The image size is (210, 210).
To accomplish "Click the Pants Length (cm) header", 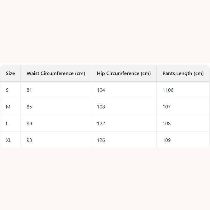I will coord(183,73).
